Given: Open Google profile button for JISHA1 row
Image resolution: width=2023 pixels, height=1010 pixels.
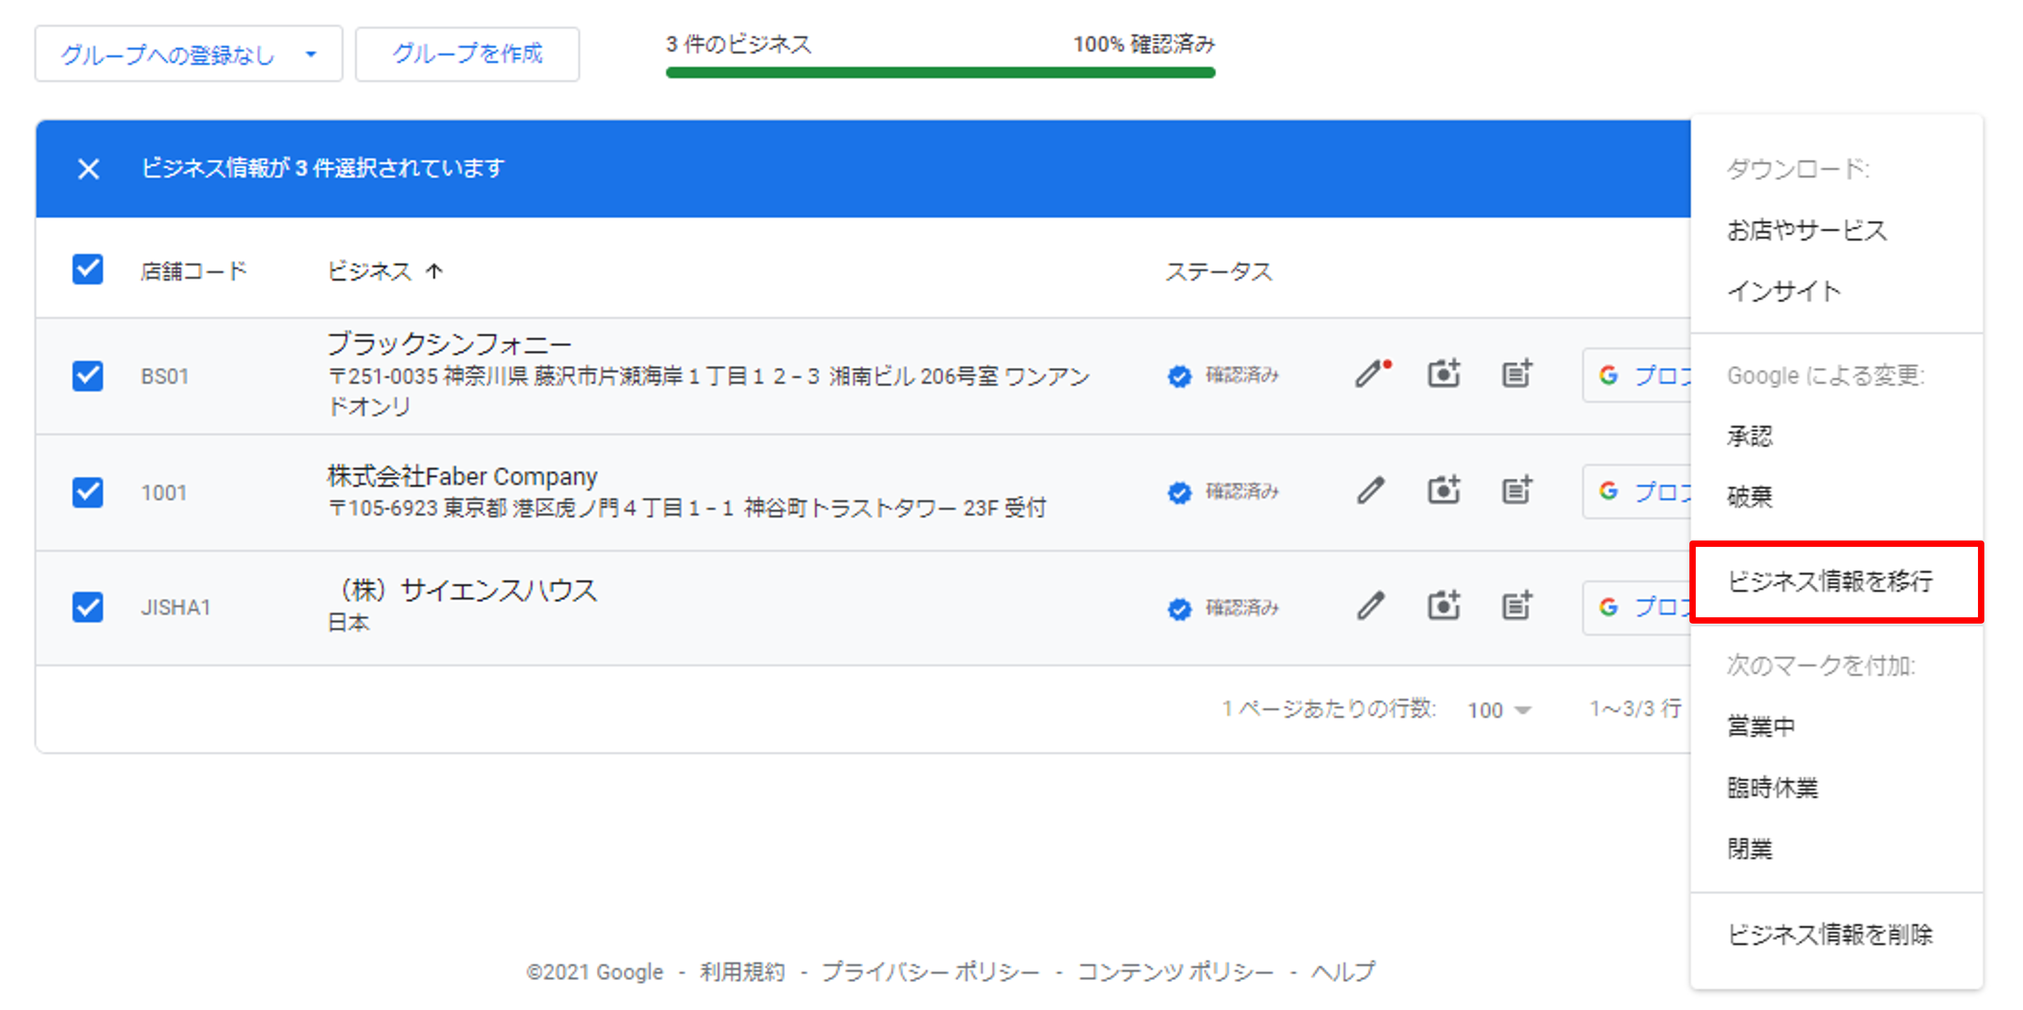Looking at the screenshot, I should click(1637, 607).
